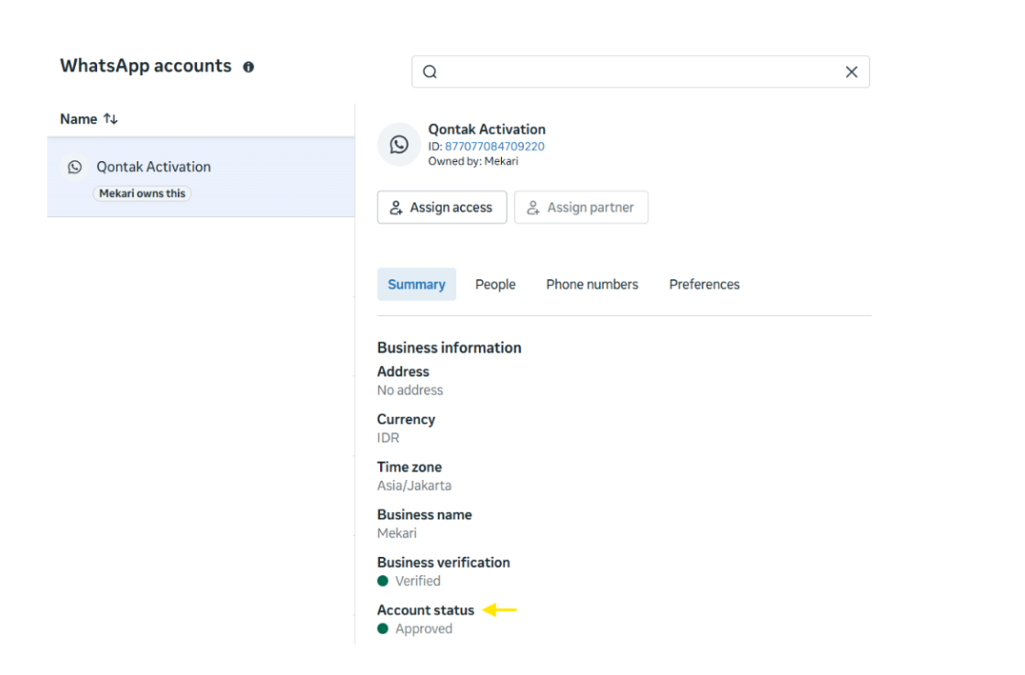Sort accounts using the Name arrows icon

(x=111, y=119)
